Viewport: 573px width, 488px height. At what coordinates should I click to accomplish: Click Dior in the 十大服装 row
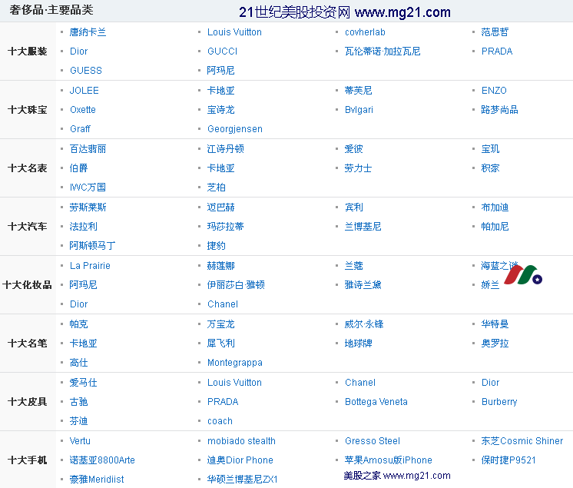pos(79,51)
